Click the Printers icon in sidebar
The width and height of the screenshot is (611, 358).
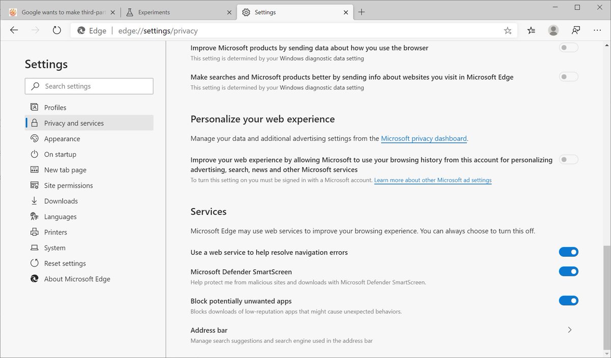(35, 232)
